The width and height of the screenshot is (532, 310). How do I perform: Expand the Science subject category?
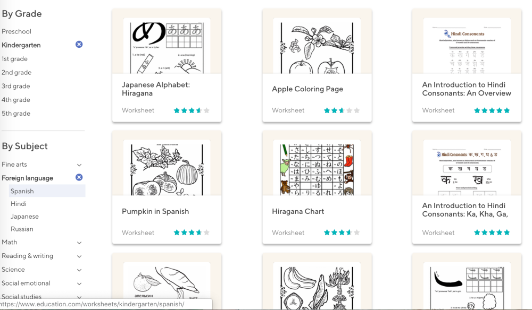tap(79, 270)
